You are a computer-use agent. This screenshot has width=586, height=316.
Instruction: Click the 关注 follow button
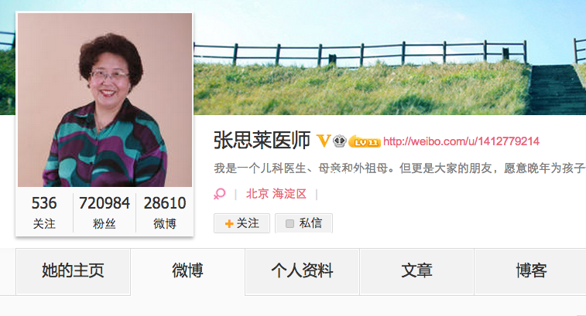point(242,223)
